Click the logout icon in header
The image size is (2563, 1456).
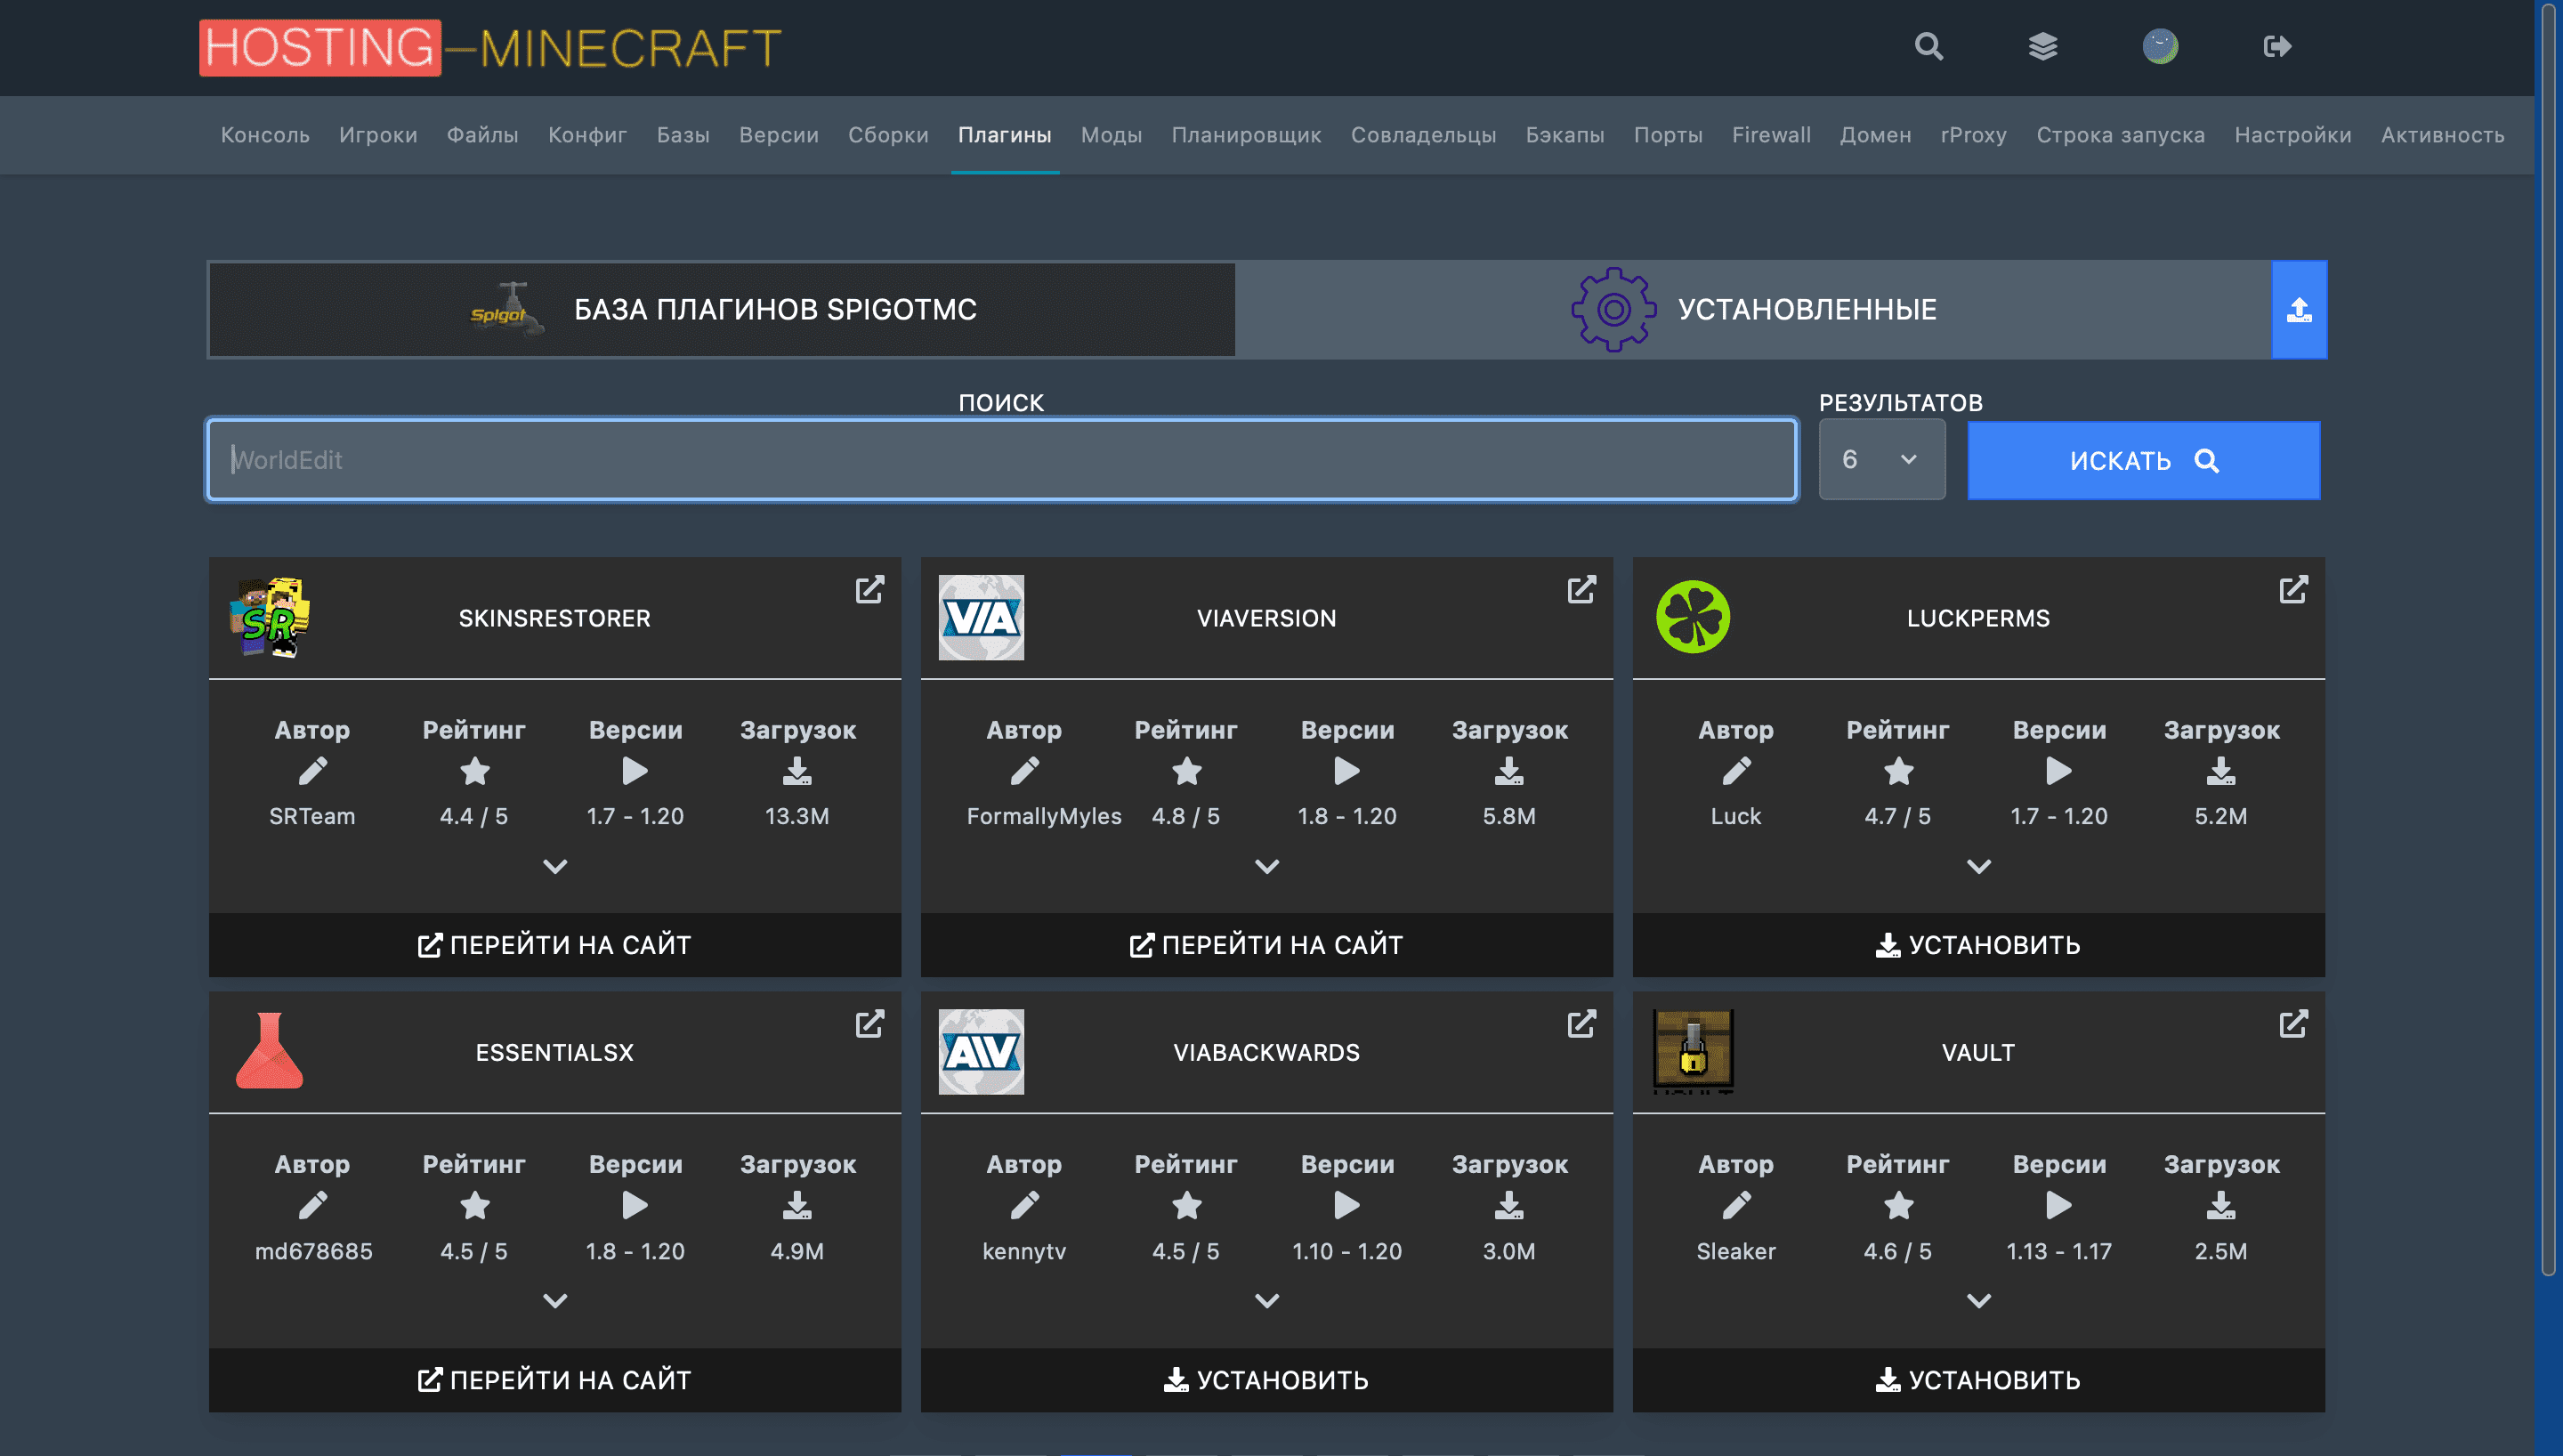(x=2277, y=47)
